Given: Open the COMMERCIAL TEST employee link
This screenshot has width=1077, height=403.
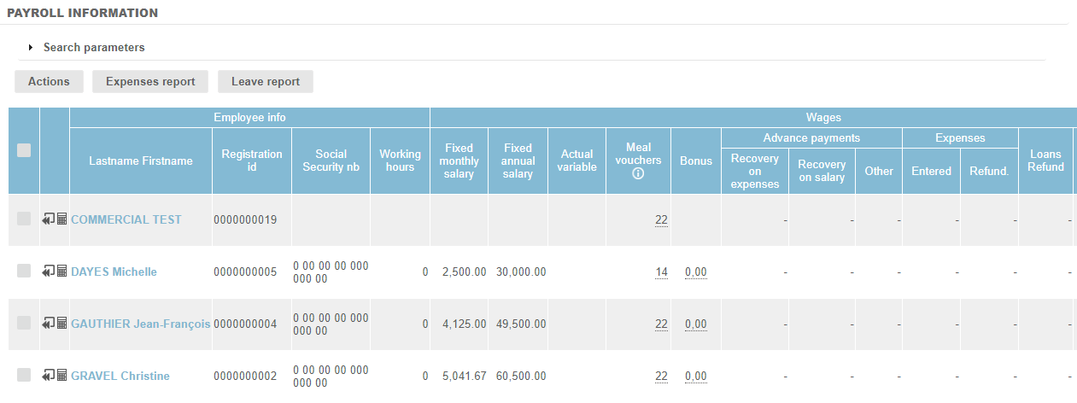Looking at the screenshot, I should (x=126, y=219).
